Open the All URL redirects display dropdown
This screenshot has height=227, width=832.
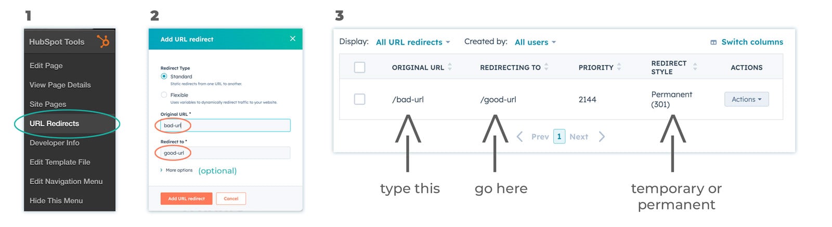click(413, 42)
